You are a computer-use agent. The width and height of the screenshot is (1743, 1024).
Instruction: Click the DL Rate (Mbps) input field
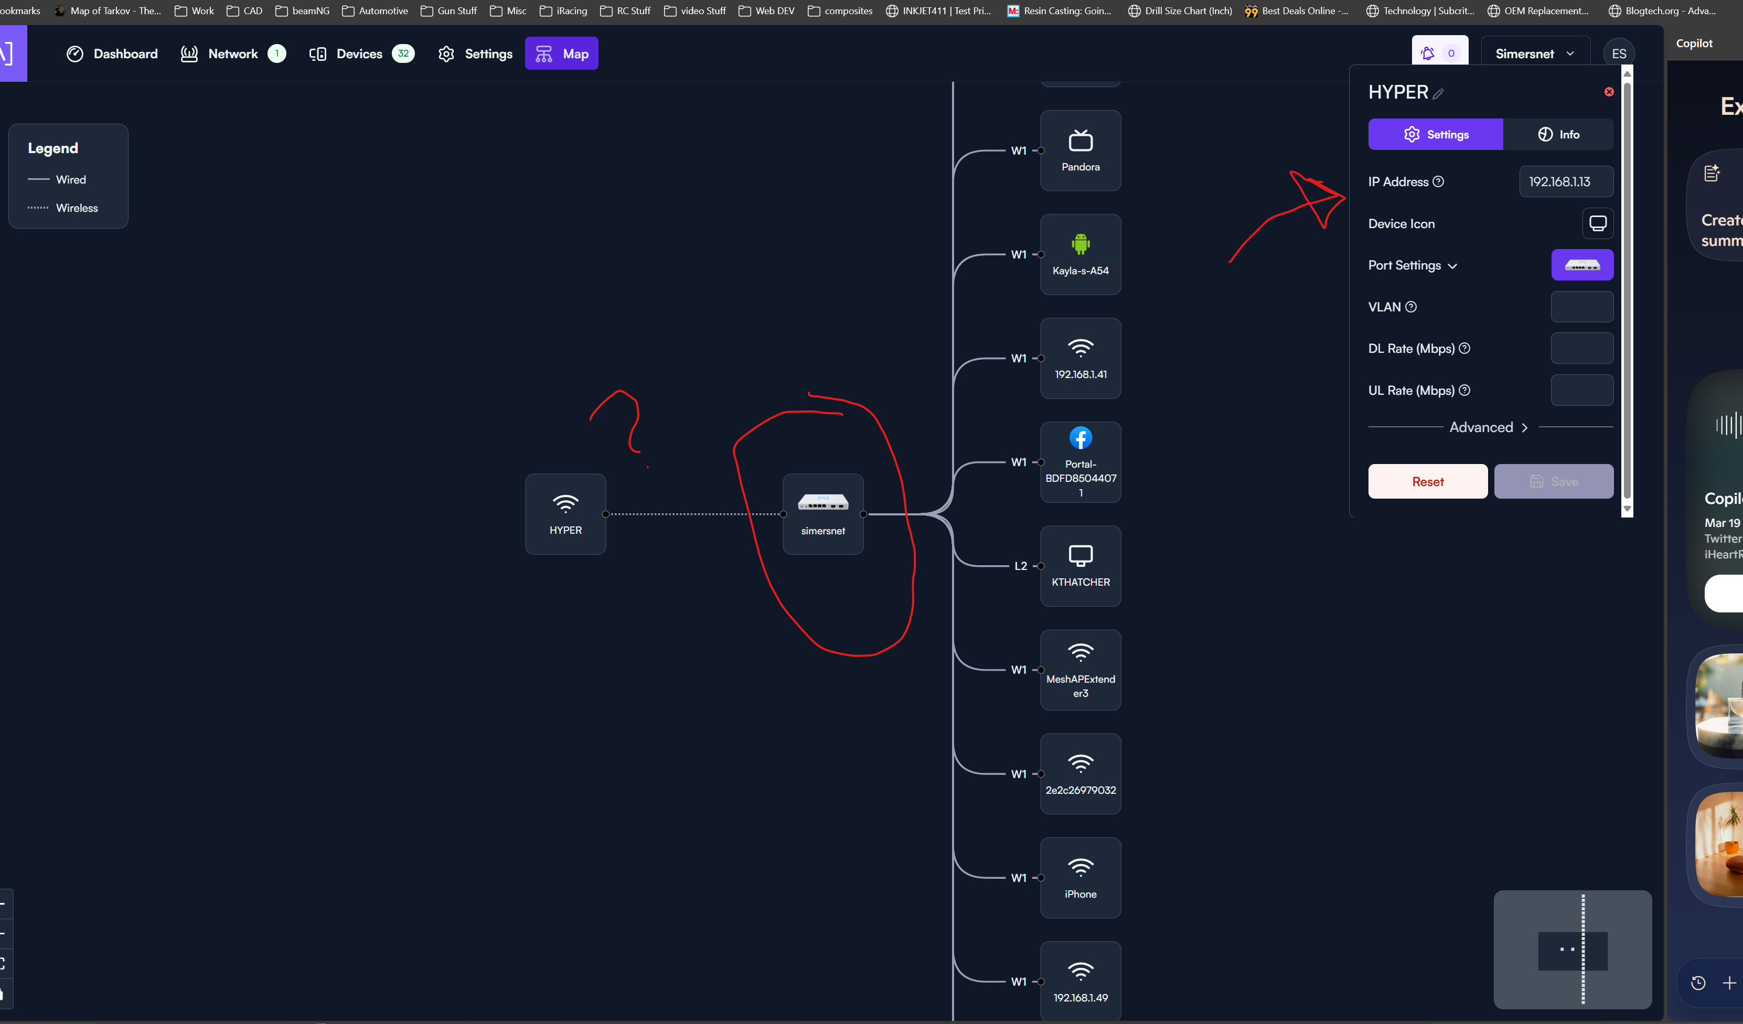[1582, 349]
